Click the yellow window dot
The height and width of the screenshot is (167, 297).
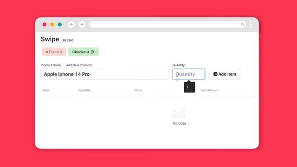(x=52, y=25)
